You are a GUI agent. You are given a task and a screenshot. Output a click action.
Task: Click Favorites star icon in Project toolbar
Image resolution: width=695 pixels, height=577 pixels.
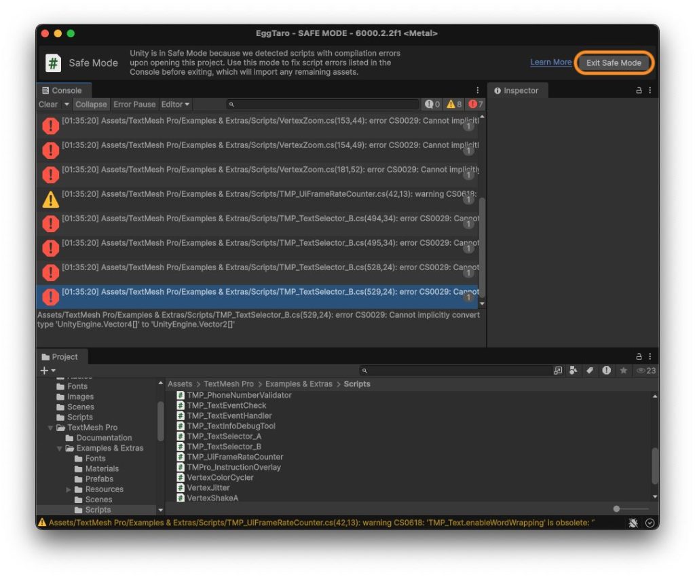pyautogui.click(x=623, y=371)
